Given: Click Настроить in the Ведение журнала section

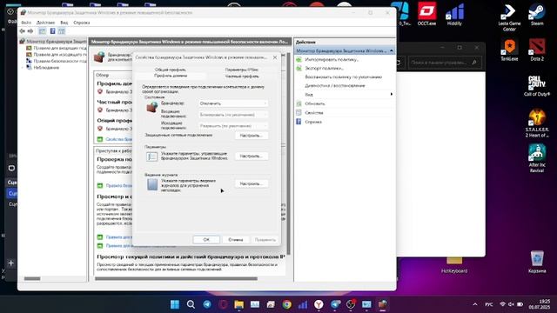Looking at the screenshot, I should (252, 183).
